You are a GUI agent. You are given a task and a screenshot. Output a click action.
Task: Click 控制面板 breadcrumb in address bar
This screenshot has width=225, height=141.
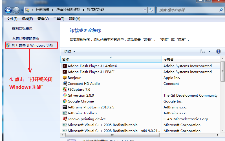(x=43, y=10)
